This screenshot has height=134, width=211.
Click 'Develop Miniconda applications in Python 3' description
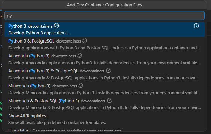pos(104,93)
